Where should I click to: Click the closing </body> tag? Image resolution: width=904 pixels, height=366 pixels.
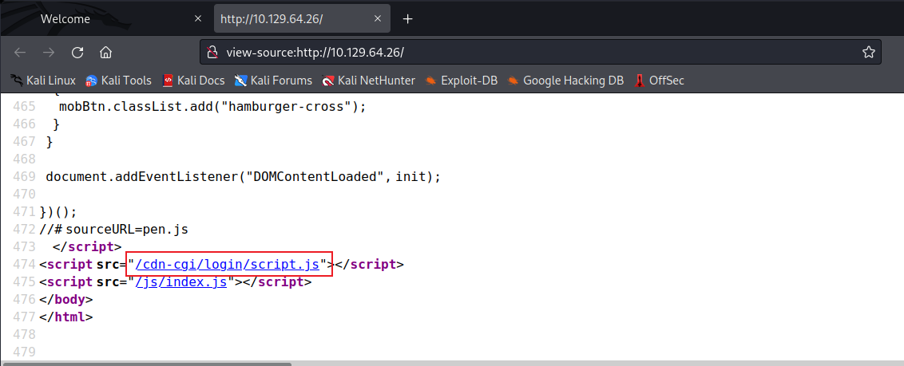tap(65, 300)
